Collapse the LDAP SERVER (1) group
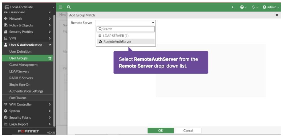283x137 pixels. click(100, 36)
